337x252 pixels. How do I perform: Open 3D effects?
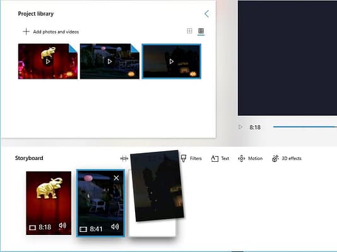pos(287,159)
